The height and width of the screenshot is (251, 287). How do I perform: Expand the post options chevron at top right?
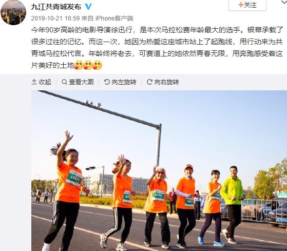click(x=284, y=3)
